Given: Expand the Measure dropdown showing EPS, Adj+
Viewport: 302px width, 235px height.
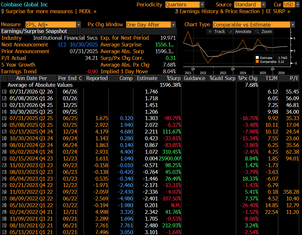Looking at the screenshot, I should pos(79,25).
